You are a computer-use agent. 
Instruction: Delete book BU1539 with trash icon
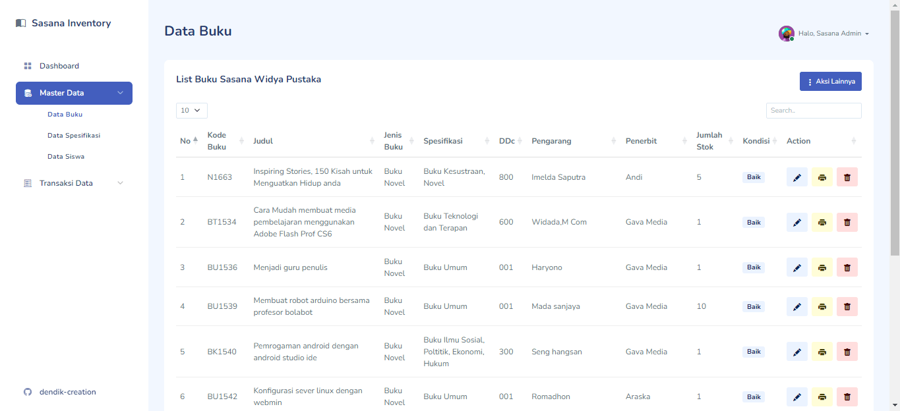(847, 306)
